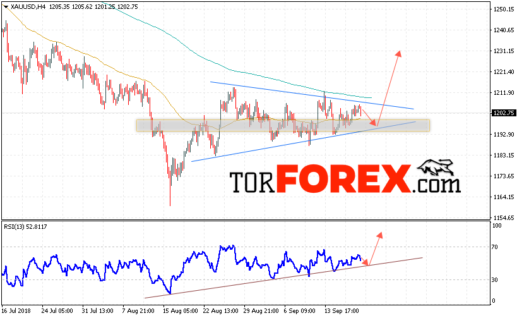The width and height of the screenshot is (517, 318).
Task: Click the large red upward arrow tip
Action: (x=398, y=53)
